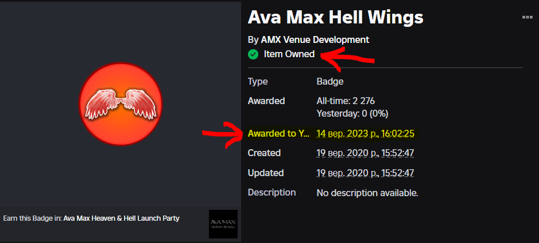Click the Item Owned status text
The image size is (539, 243).
click(289, 54)
